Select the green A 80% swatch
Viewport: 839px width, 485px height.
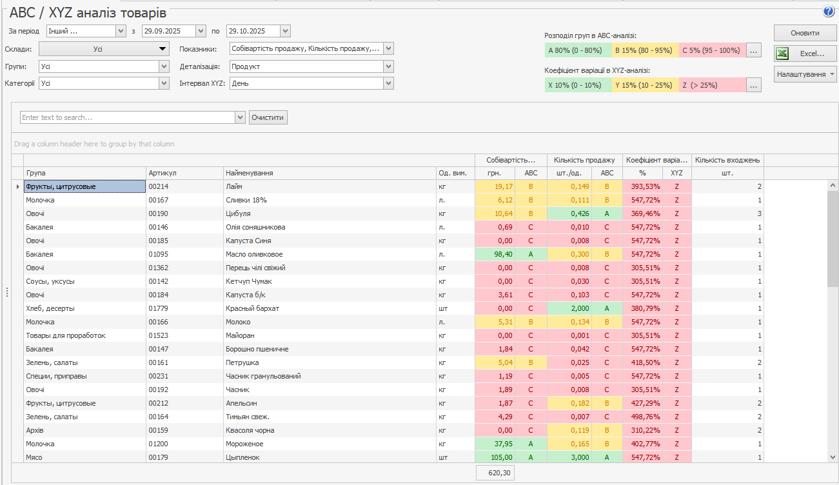(x=577, y=50)
